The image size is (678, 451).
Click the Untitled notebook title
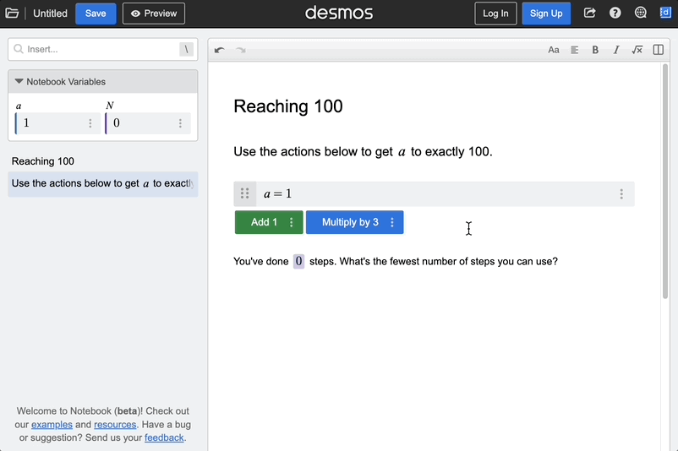[50, 14]
